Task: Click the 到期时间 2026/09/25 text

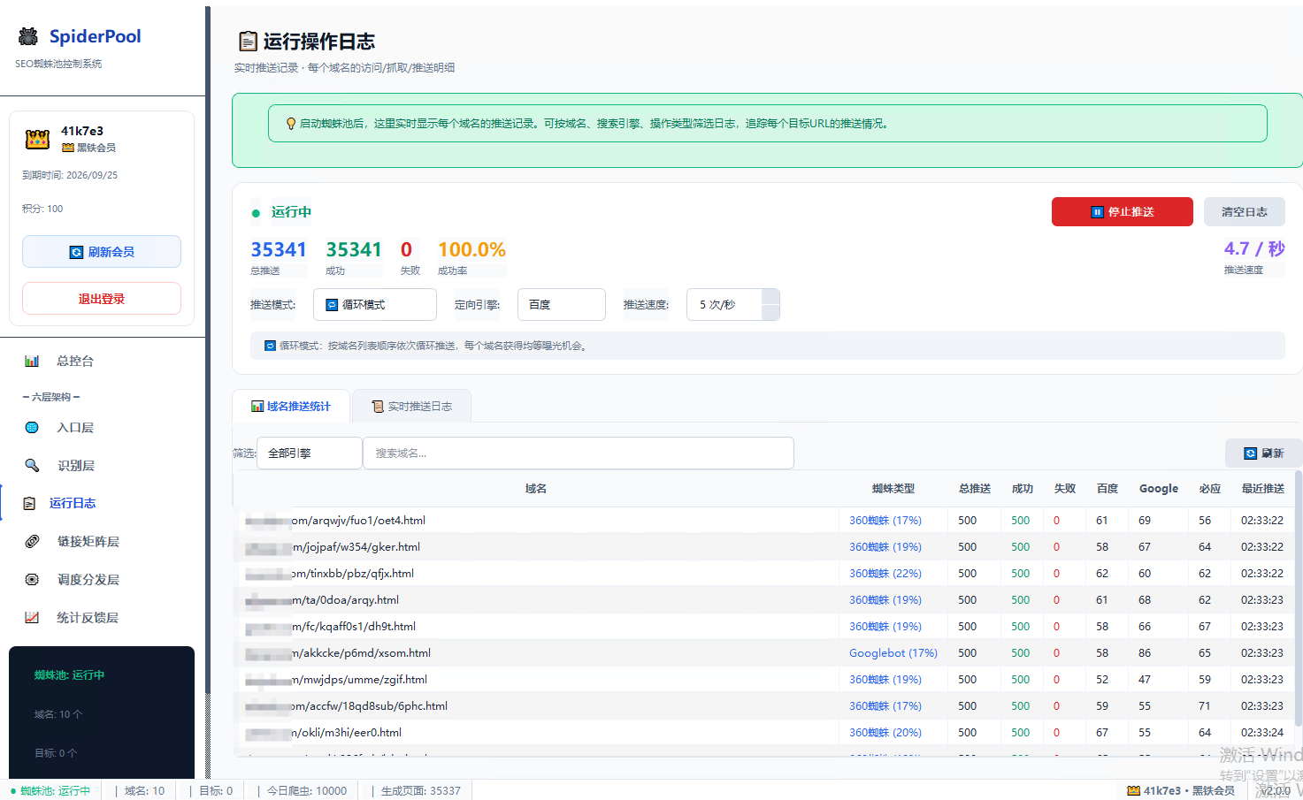Action: click(x=70, y=175)
